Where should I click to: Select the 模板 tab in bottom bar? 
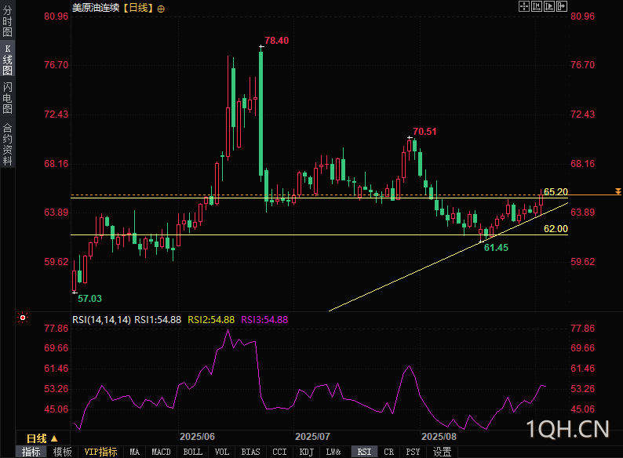(62, 452)
